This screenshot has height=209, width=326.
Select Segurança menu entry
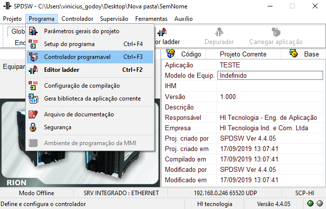click(90, 127)
